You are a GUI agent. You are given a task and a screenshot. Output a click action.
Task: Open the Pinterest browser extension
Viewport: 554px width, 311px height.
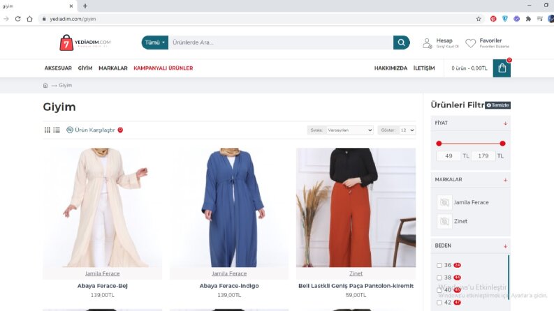tap(493, 19)
